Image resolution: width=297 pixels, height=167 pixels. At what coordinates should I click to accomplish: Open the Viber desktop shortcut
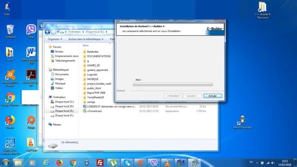[31, 31]
